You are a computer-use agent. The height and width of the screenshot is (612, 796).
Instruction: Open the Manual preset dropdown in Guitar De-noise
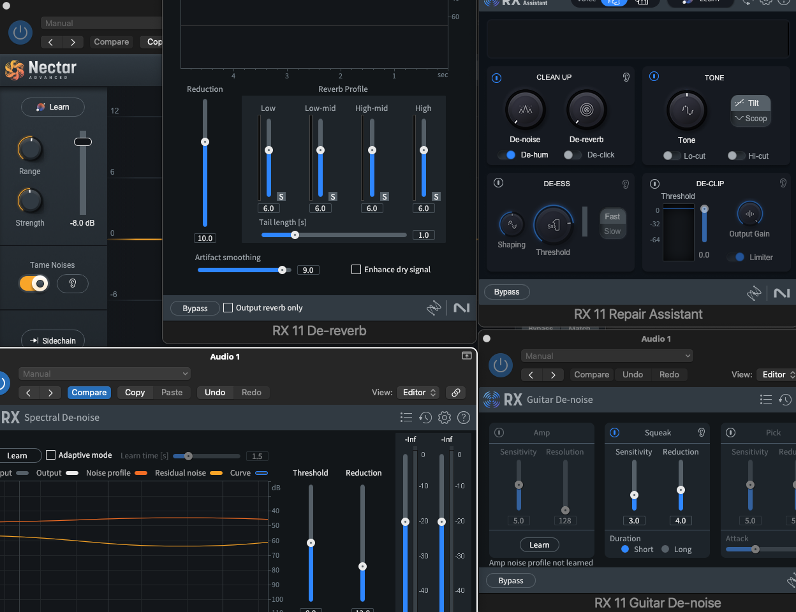[x=607, y=356]
